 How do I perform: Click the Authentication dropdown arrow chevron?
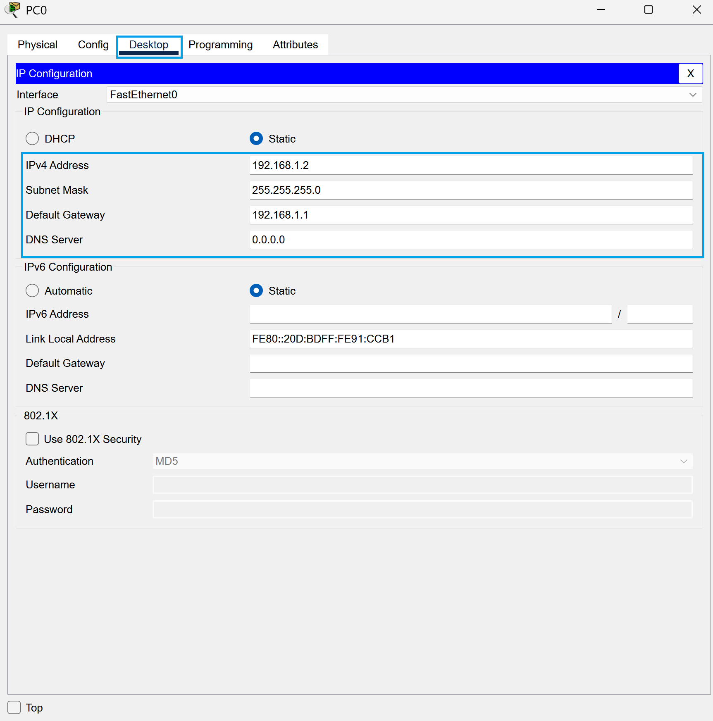pyautogui.click(x=684, y=461)
